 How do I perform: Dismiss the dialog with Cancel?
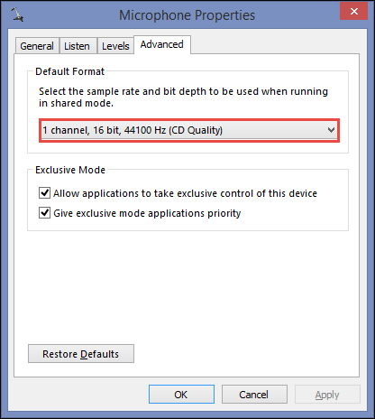(x=254, y=395)
